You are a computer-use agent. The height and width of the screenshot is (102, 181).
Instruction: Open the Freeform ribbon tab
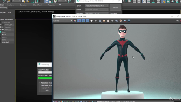click(x=11, y=5)
